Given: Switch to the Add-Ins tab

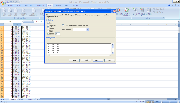Looking at the screenshot, I should 75,5.
